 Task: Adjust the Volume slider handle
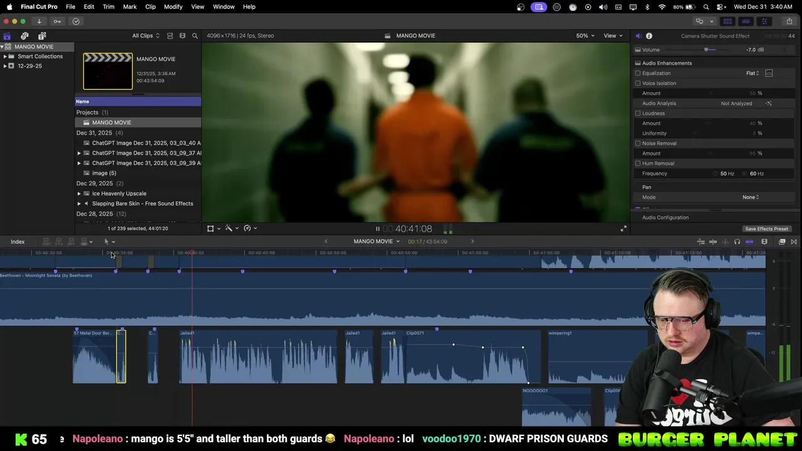click(706, 50)
